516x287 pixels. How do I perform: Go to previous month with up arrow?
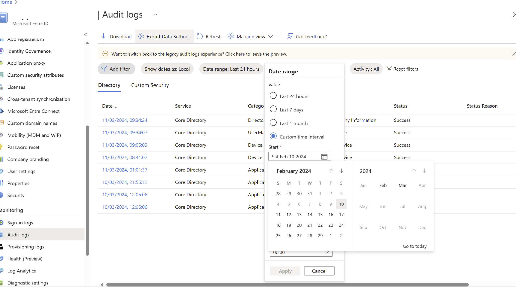(331, 171)
